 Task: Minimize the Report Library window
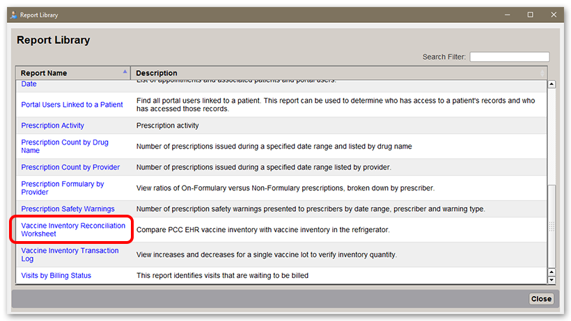click(x=507, y=15)
